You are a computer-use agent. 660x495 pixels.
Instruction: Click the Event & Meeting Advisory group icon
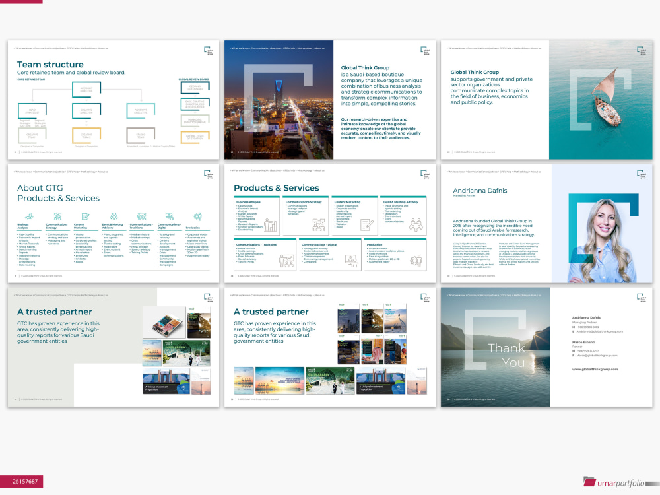coord(114,216)
